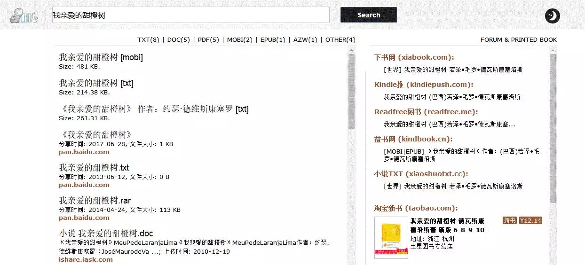The image size is (585, 265).
Task: Filter results by TXT(8) format
Action: [x=148, y=40]
